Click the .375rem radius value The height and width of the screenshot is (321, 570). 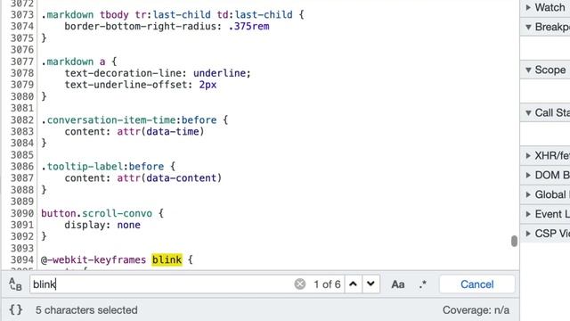point(249,27)
